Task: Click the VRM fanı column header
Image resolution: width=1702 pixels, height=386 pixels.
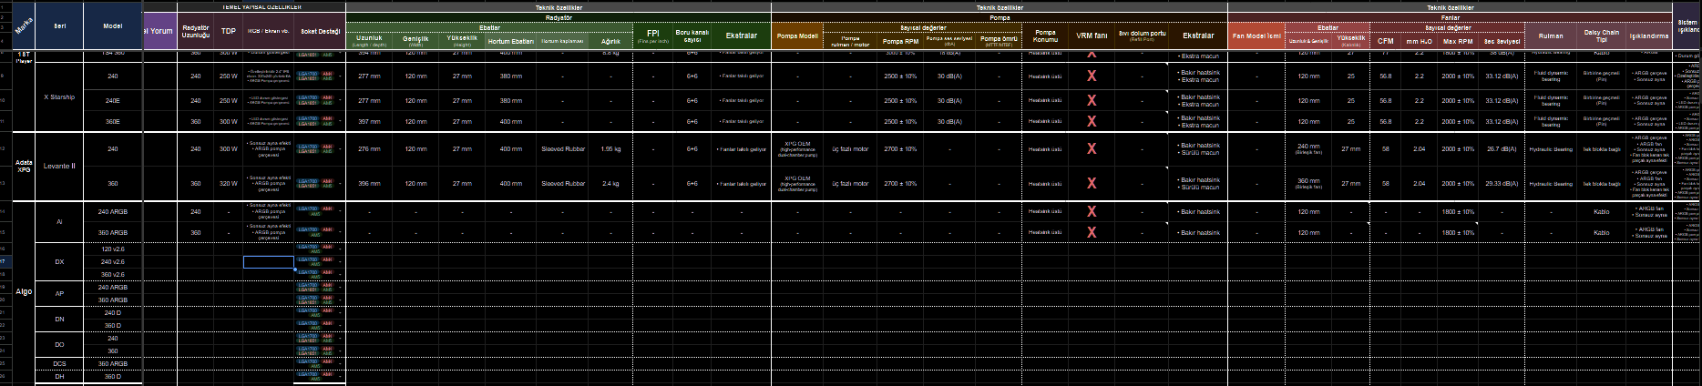Action: (x=1092, y=36)
